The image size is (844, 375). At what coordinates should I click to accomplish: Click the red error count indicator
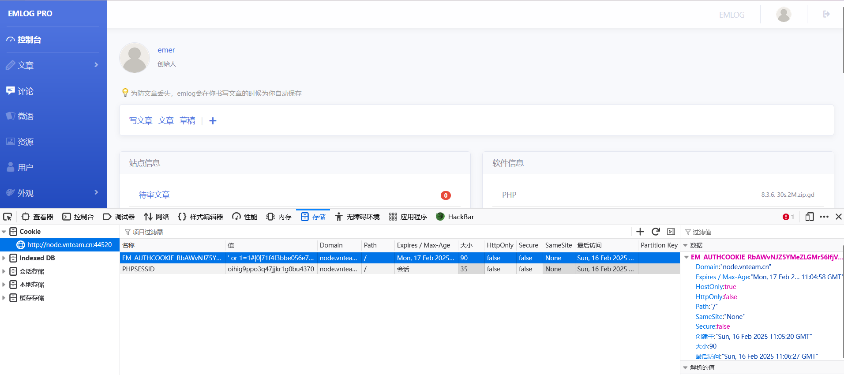[x=788, y=217]
